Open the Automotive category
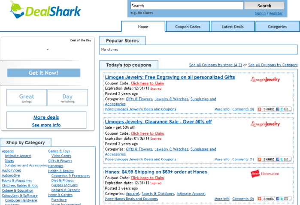300x205 pixels. (11, 175)
